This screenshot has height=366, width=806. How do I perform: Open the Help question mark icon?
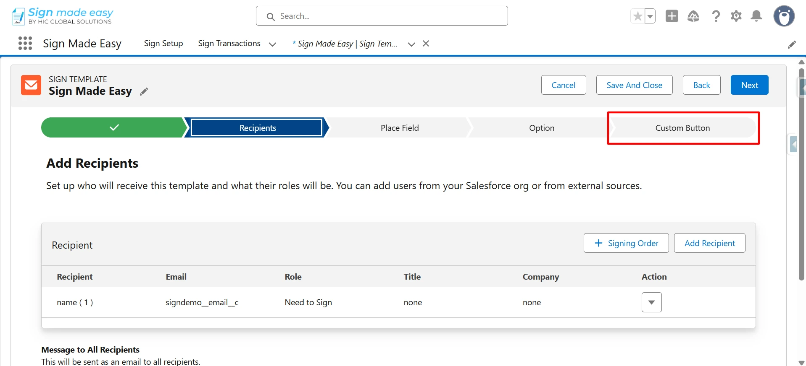(716, 16)
